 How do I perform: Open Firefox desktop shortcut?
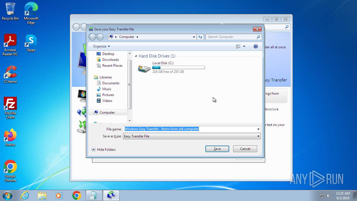coord(10,138)
